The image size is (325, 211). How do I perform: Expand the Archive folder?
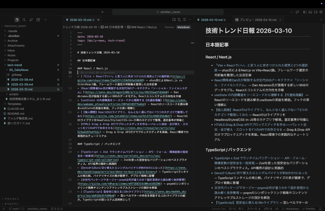coord(12,41)
